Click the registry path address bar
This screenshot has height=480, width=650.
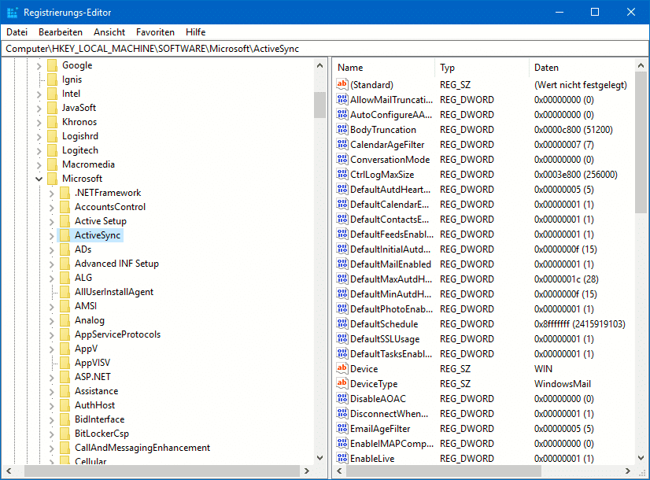pos(324,49)
